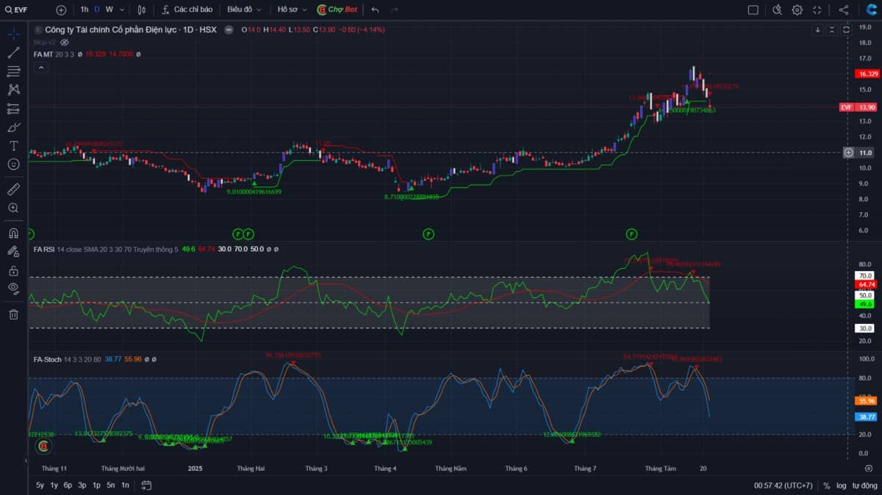Open Các chỉ báo indicators button
This screenshot has height=495, width=882.
(187, 10)
